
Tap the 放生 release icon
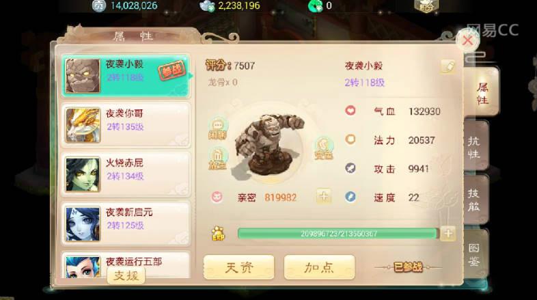tap(217, 159)
